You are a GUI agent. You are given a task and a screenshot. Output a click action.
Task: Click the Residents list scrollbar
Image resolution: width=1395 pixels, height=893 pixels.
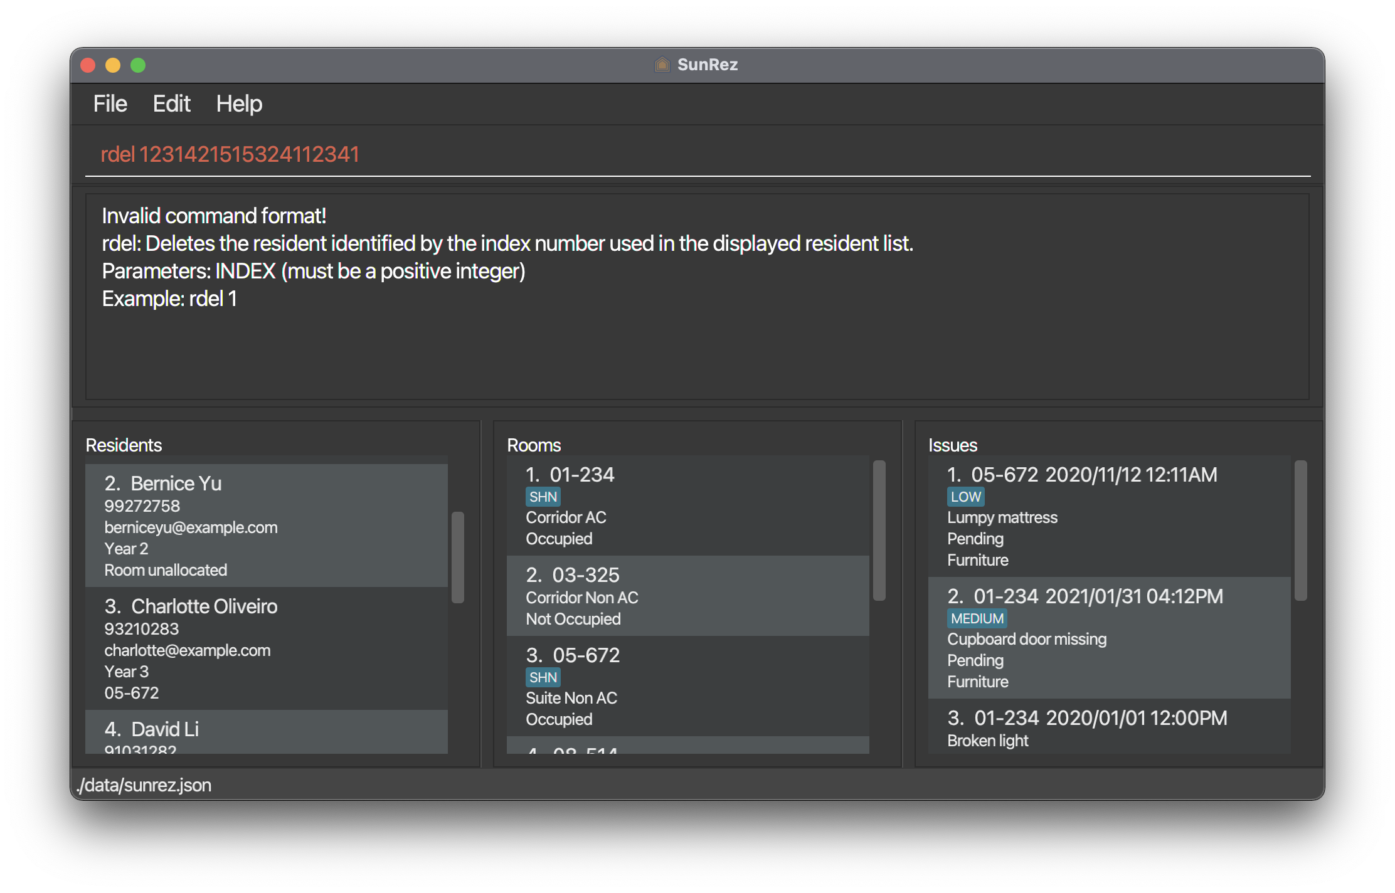click(x=458, y=557)
